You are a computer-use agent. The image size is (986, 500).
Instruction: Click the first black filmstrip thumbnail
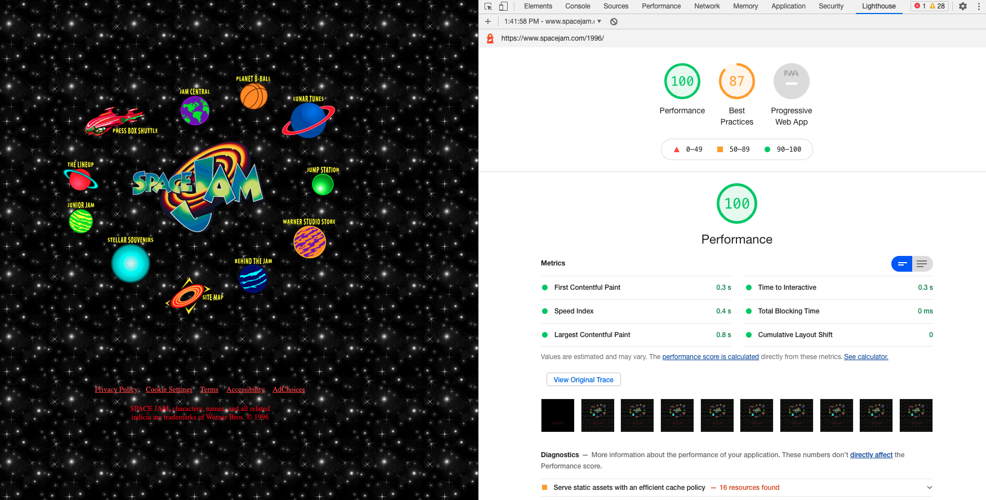[558, 415]
